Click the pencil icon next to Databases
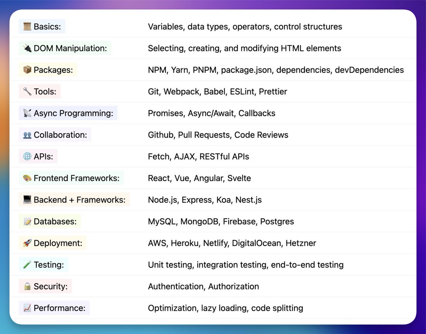This screenshot has height=334, width=426. pyautogui.click(x=27, y=221)
